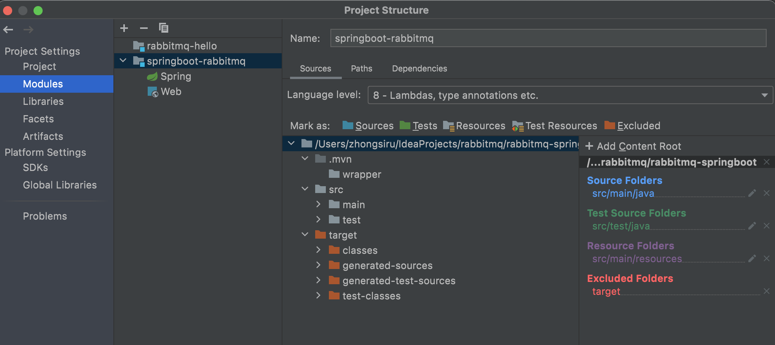
Task: Mark folder as Resources
Action: [474, 126]
